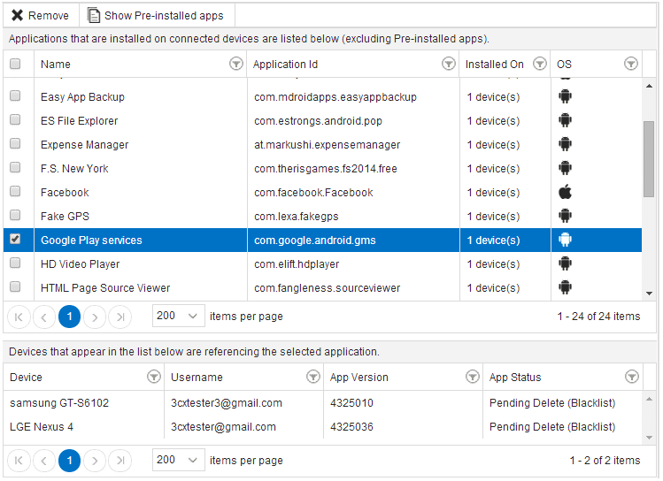663x481 pixels.
Task: Toggle the select-all checkbox in header
Action: 15,64
